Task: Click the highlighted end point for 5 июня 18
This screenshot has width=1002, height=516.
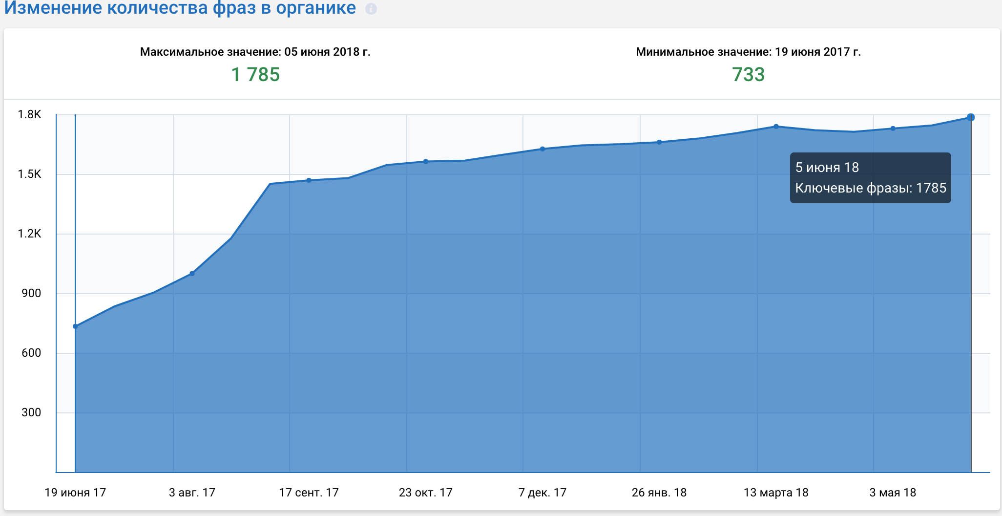Action: [971, 117]
